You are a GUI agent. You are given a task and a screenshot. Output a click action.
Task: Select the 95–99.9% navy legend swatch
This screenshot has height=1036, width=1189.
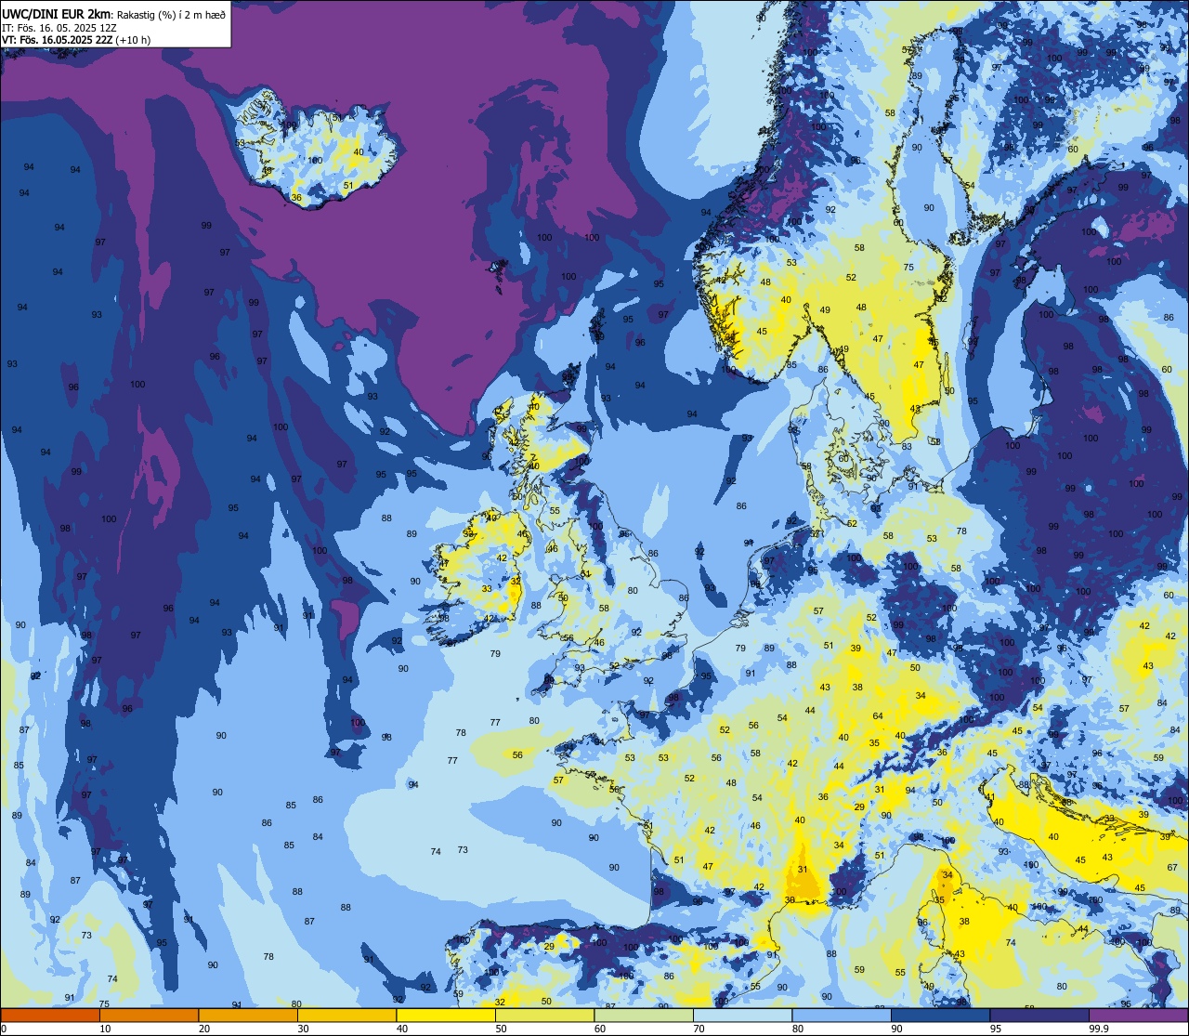[x=1039, y=1016]
